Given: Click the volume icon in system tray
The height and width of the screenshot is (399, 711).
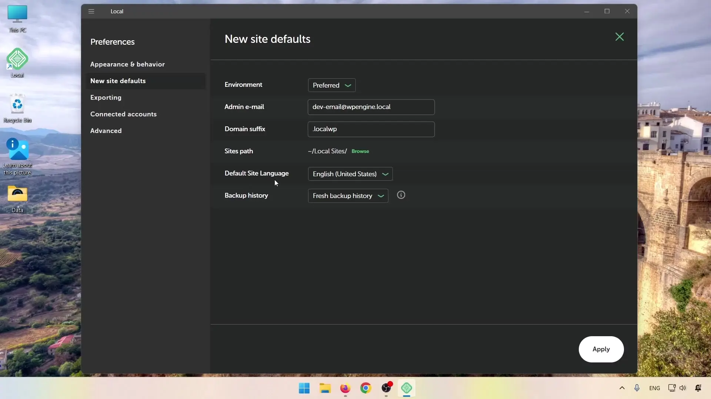Looking at the screenshot, I should (x=683, y=388).
